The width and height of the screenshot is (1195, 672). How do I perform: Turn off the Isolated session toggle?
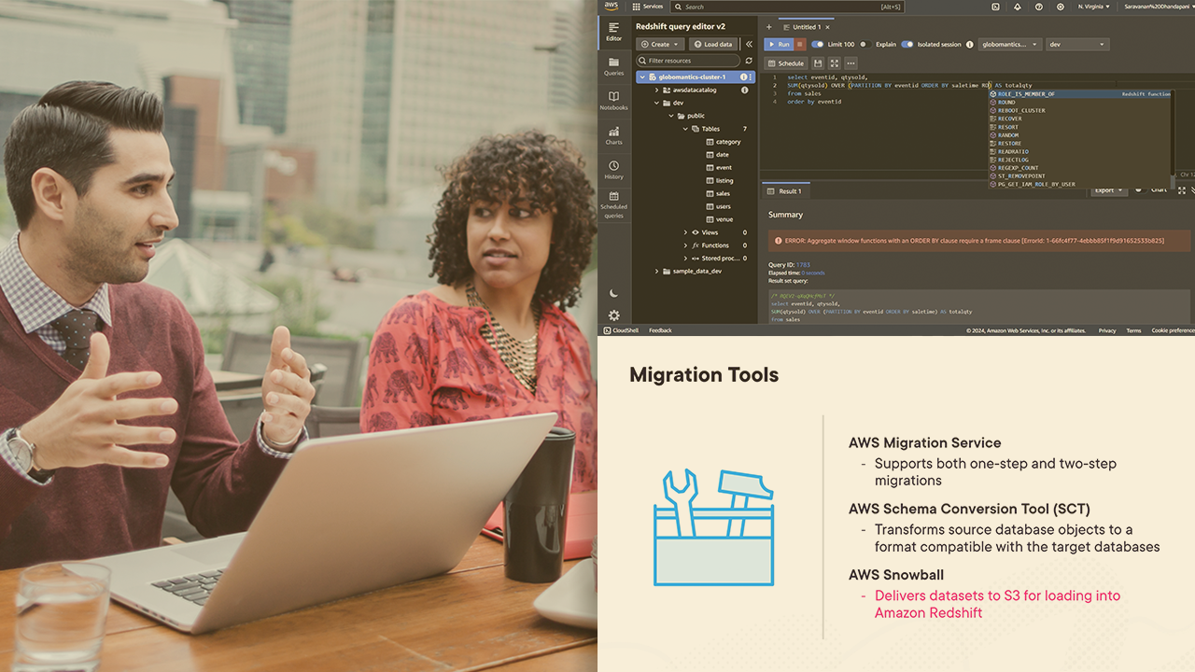907,45
